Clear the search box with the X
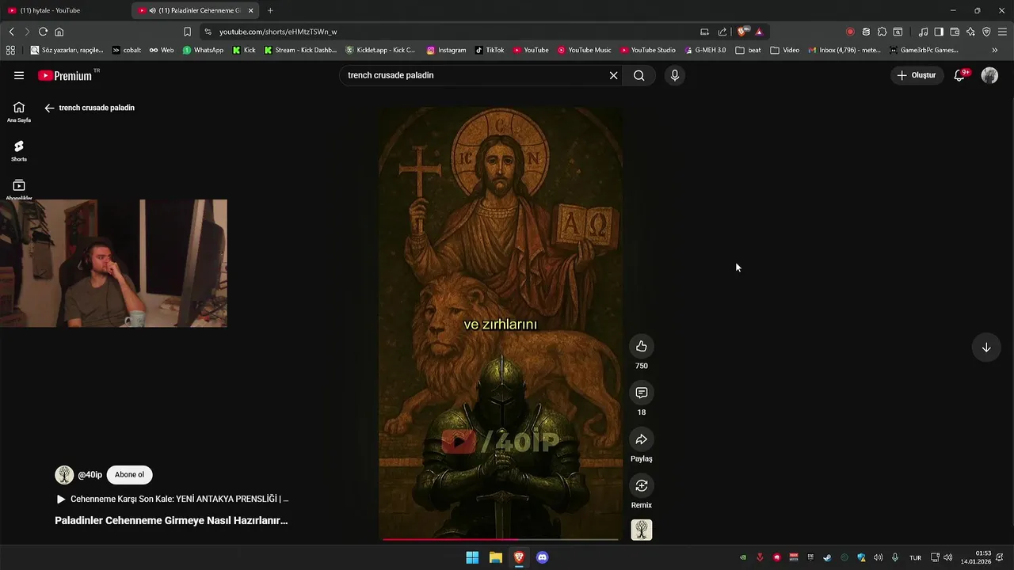Screen dimensions: 1014x570 tap(613, 75)
